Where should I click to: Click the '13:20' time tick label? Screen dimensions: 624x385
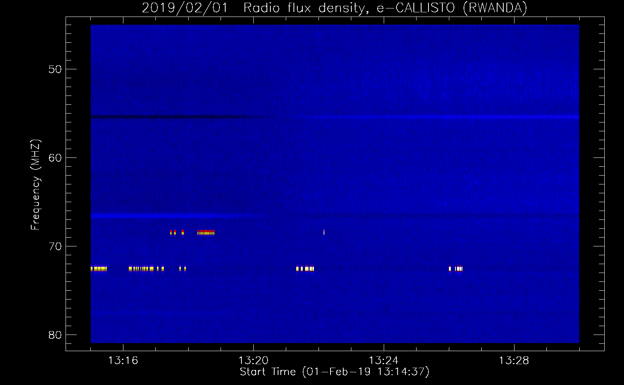pos(253,361)
